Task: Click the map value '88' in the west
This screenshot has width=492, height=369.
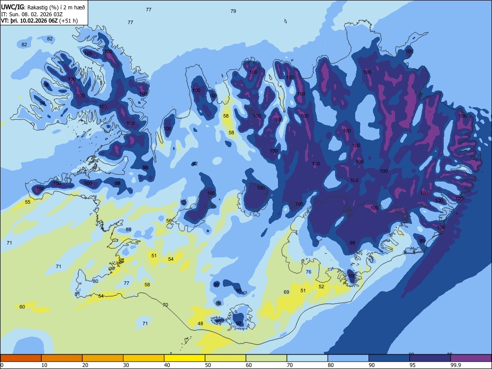Action: point(128,230)
